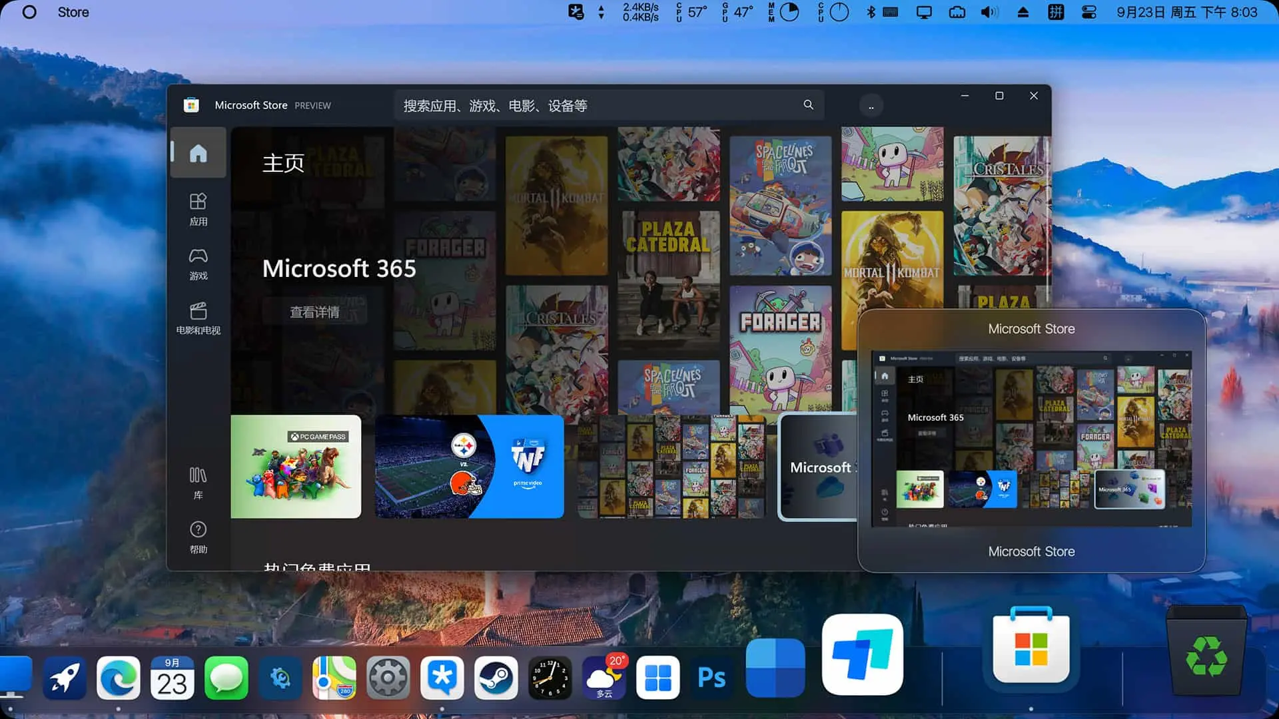
Task: Open Movies & TV (电影和电视) section
Action: click(198, 318)
